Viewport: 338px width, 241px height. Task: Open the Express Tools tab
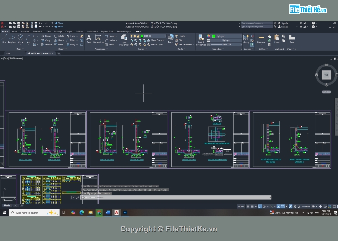(107, 31)
